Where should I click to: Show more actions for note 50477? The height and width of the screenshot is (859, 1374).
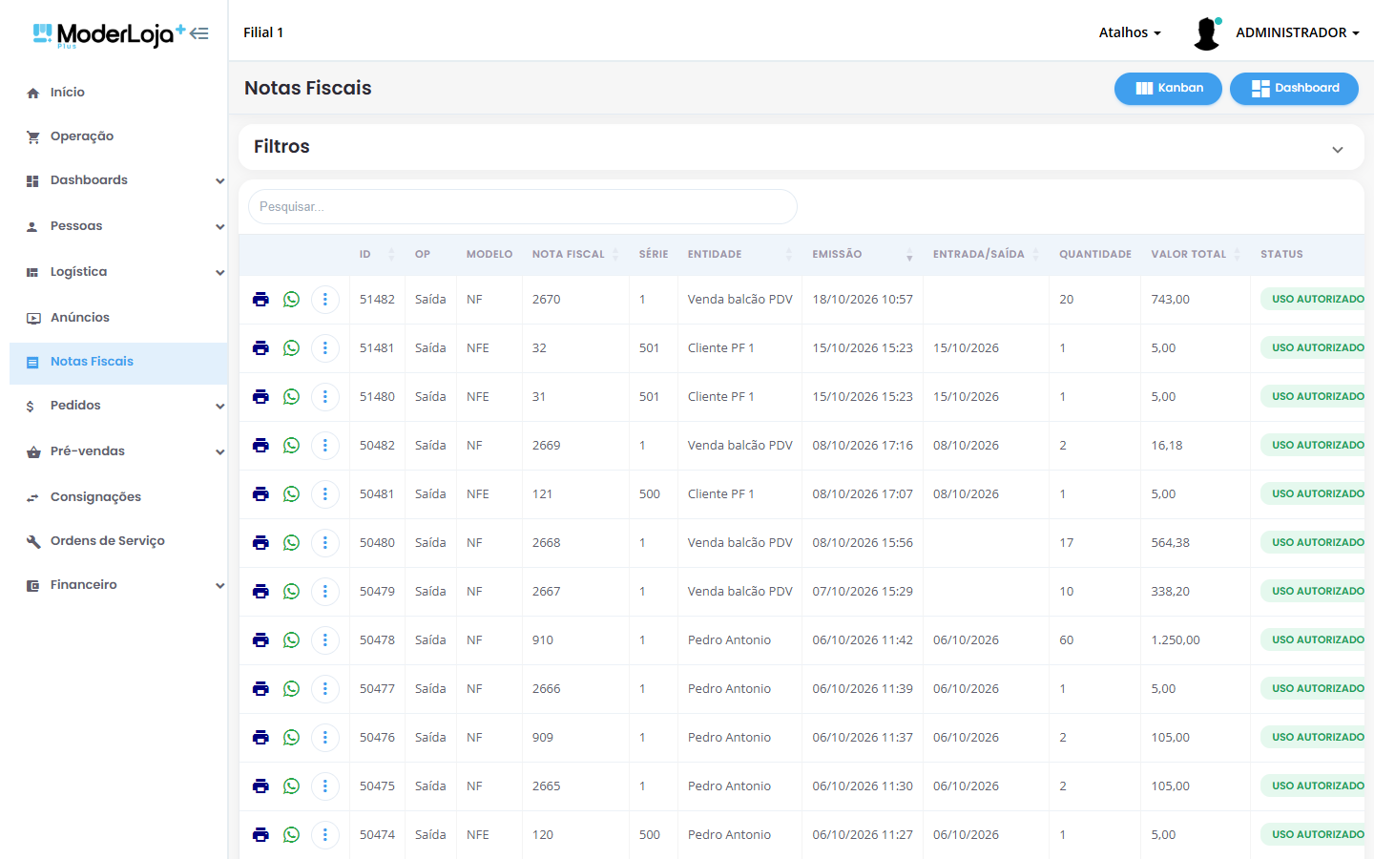coord(325,689)
